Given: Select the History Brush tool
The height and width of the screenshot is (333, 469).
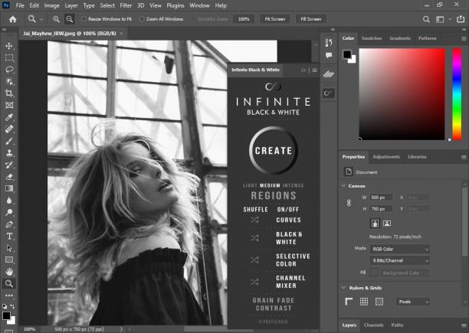Looking at the screenshot, I should tap(9, 165).
